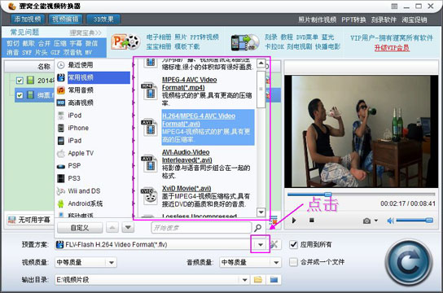Adjust the volume slider
The width and height of the screenshot is (443, 293).
414,221
